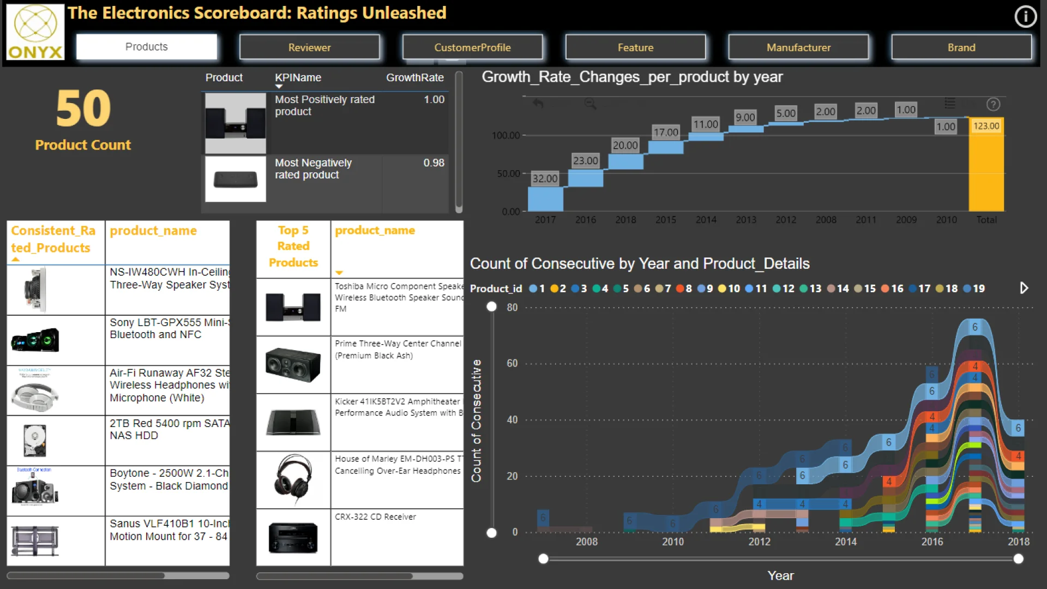Viewport: 1047px width, 589px height.
Task: Click the 2017 bar in waterfall chart
Action: point(545,199)
